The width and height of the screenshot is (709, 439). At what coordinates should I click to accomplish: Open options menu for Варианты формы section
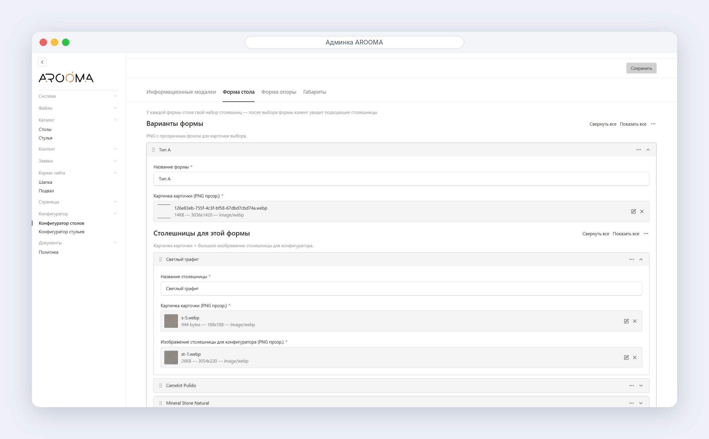[x=653, y=124]
